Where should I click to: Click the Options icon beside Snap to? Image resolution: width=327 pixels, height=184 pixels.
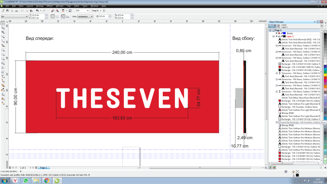(104, 11)
